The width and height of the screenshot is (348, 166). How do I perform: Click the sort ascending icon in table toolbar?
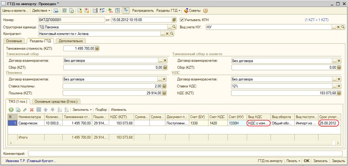click(x=59, y=110)
